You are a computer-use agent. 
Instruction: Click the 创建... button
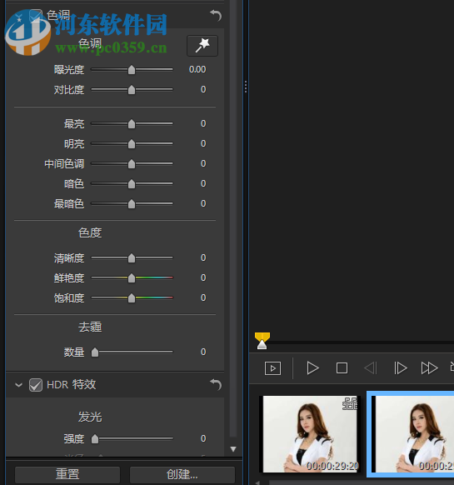(x=182, y=474)
